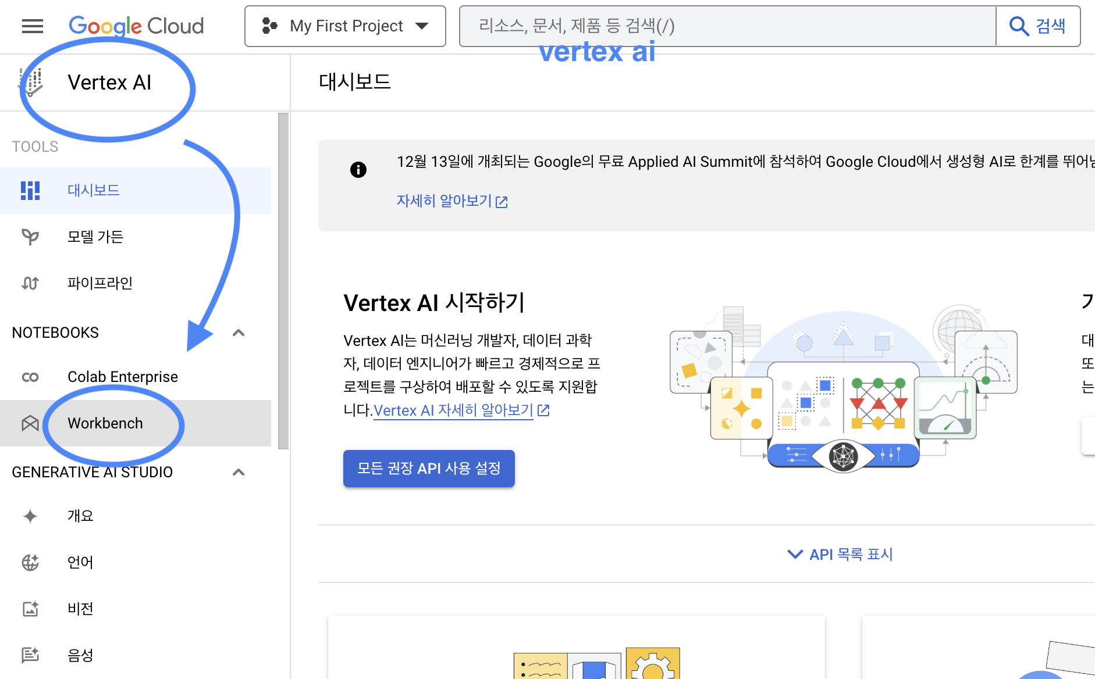Click the Google Cloud logo
Viewport: 1095px width, 679px height.
click(136, 26)
